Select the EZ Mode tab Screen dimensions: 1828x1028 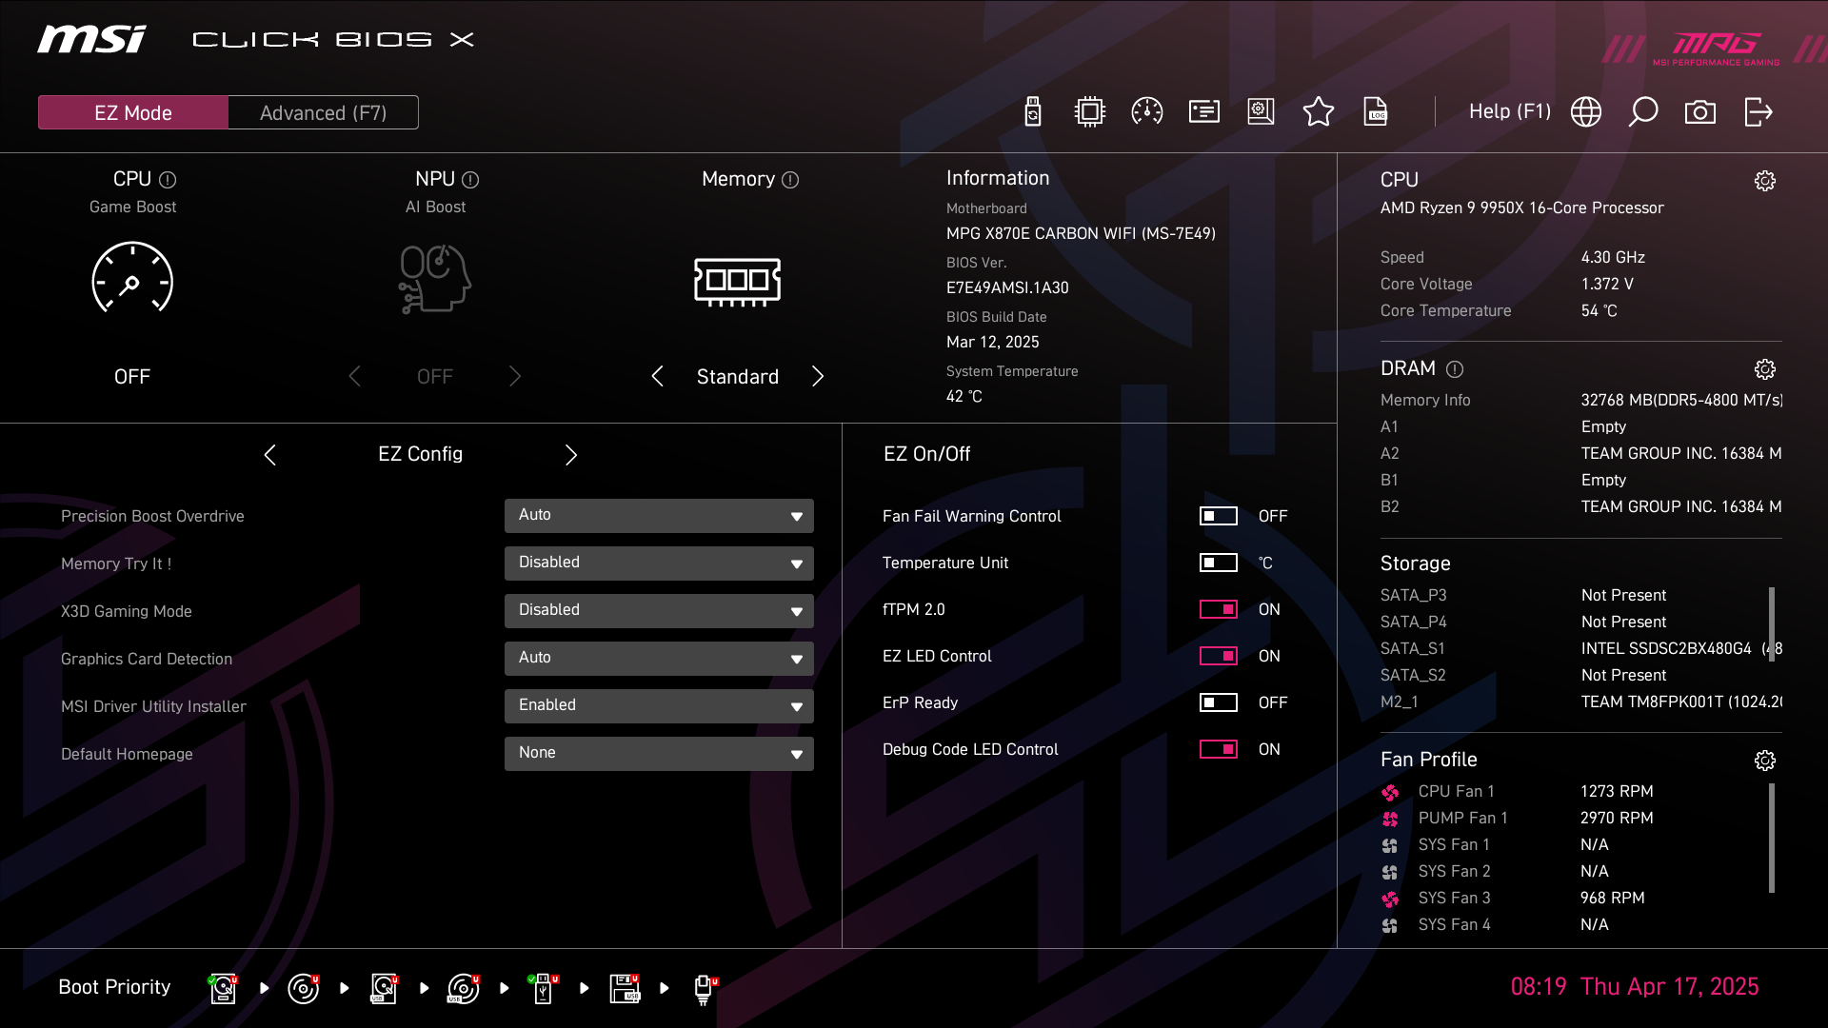coord(133,112)
